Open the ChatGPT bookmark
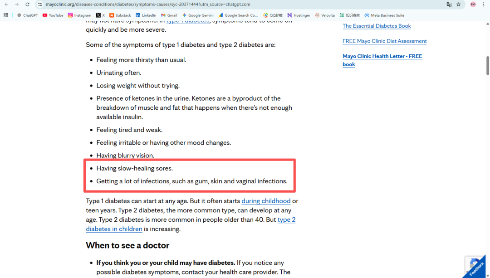 [28, 15]
